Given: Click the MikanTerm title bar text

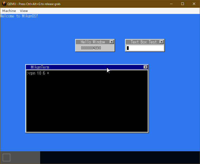Looking at the screenshot, I should pyautogui.click(x=40, y=67).
